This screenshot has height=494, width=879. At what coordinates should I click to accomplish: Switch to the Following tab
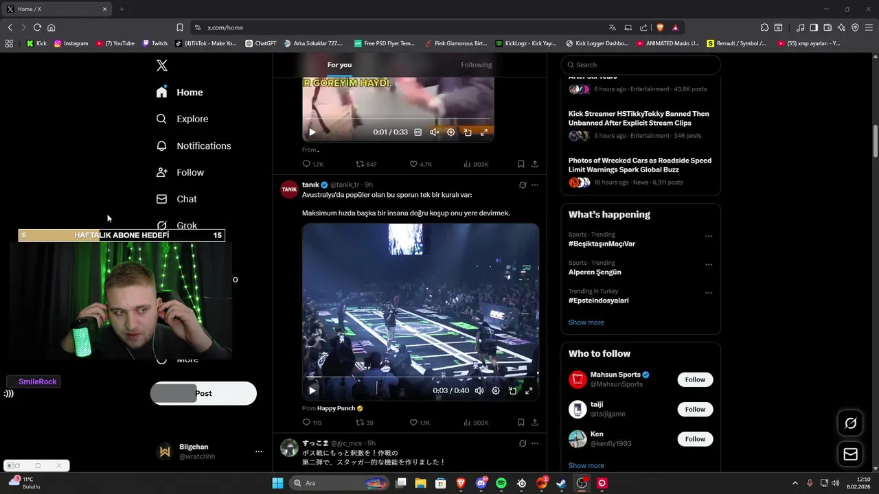click(x=477, y=64)
